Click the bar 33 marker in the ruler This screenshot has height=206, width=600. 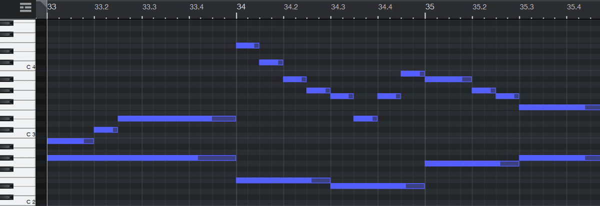pyautogui.click(x=52, y=7)
